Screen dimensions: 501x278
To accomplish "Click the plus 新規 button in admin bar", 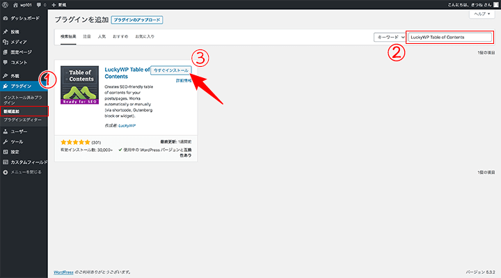I will click(x=59, y=5).
